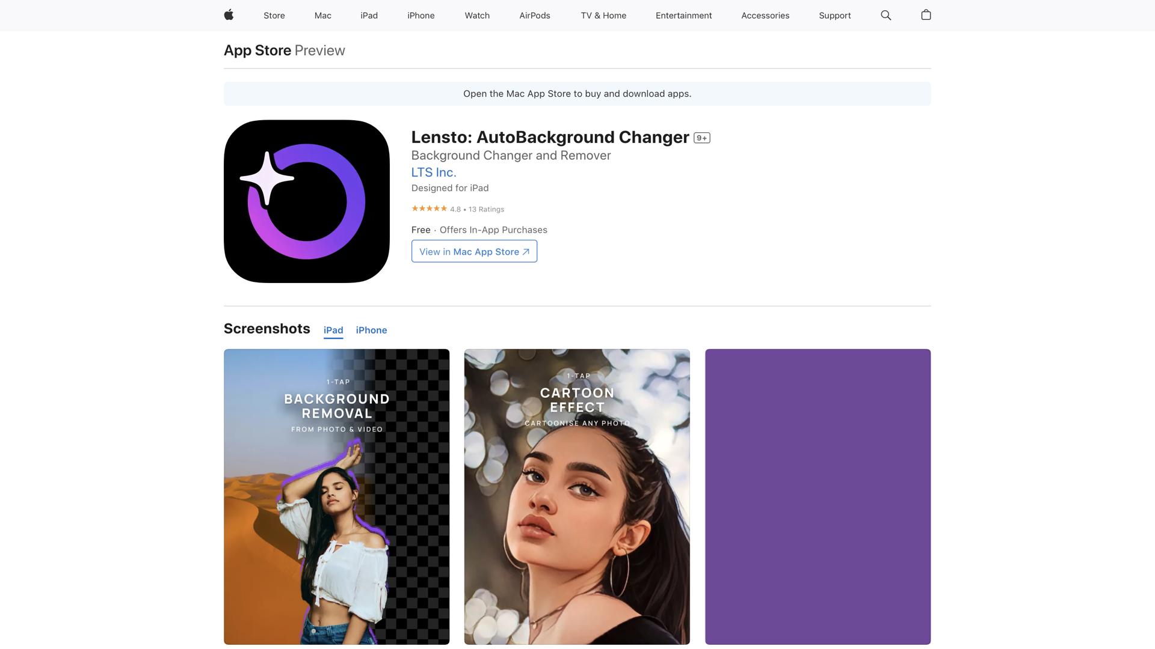
Task: Click the Lensto app icon
Action: click(x=307, y=201)
